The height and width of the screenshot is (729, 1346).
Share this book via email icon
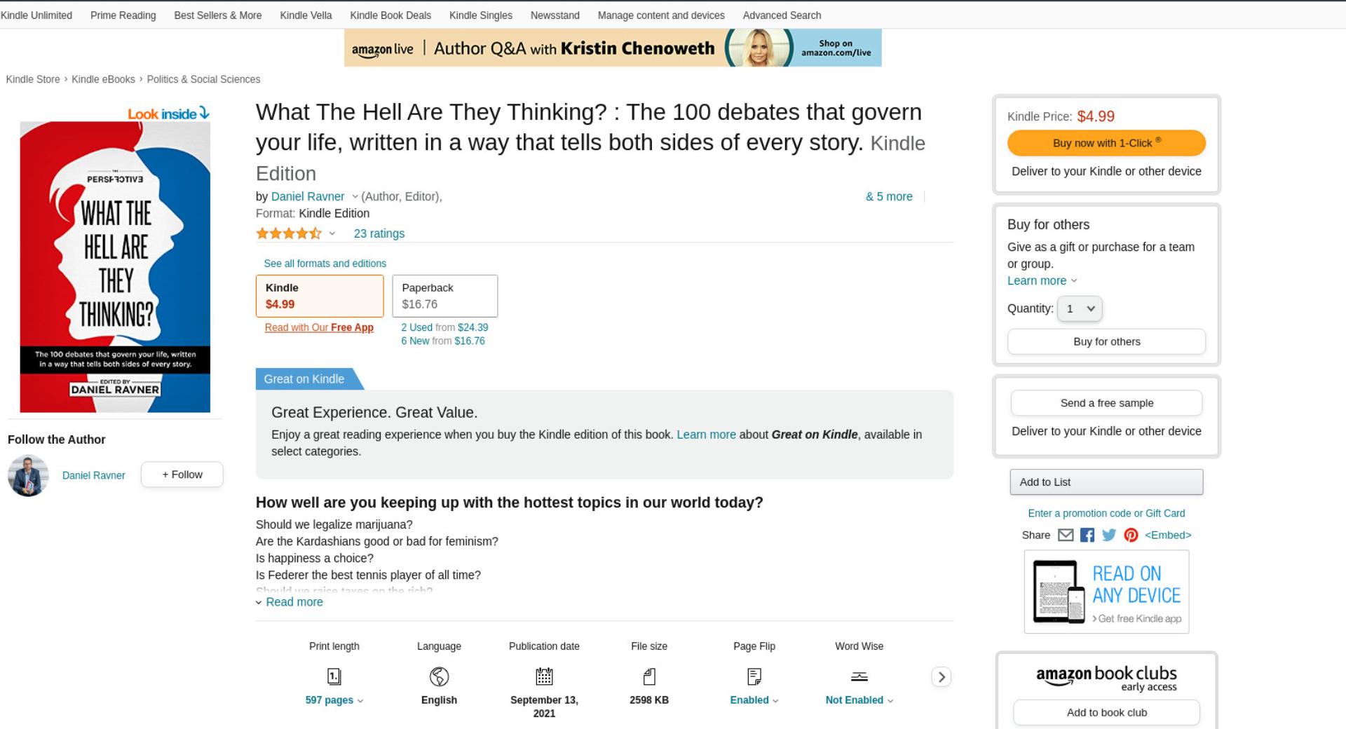tap(1066, 535)
